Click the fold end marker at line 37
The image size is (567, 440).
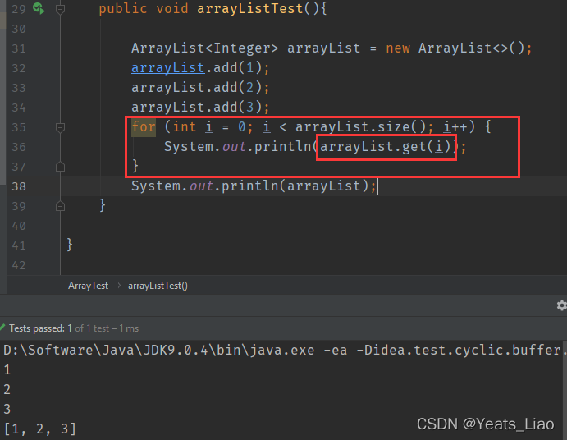[x=61, y=167]
